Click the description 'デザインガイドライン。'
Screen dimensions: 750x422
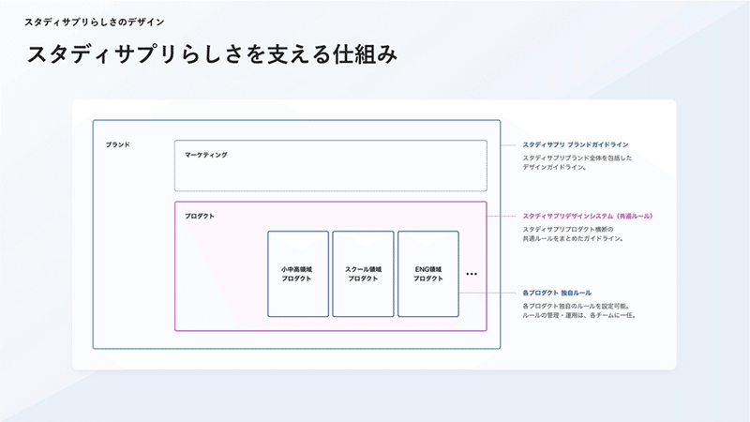pos(554,168)
